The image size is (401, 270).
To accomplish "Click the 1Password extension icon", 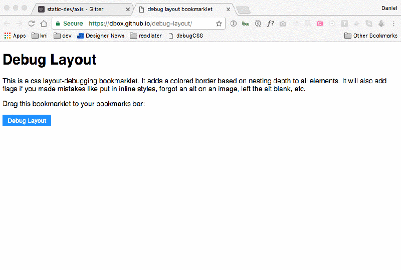I will 233,24.
